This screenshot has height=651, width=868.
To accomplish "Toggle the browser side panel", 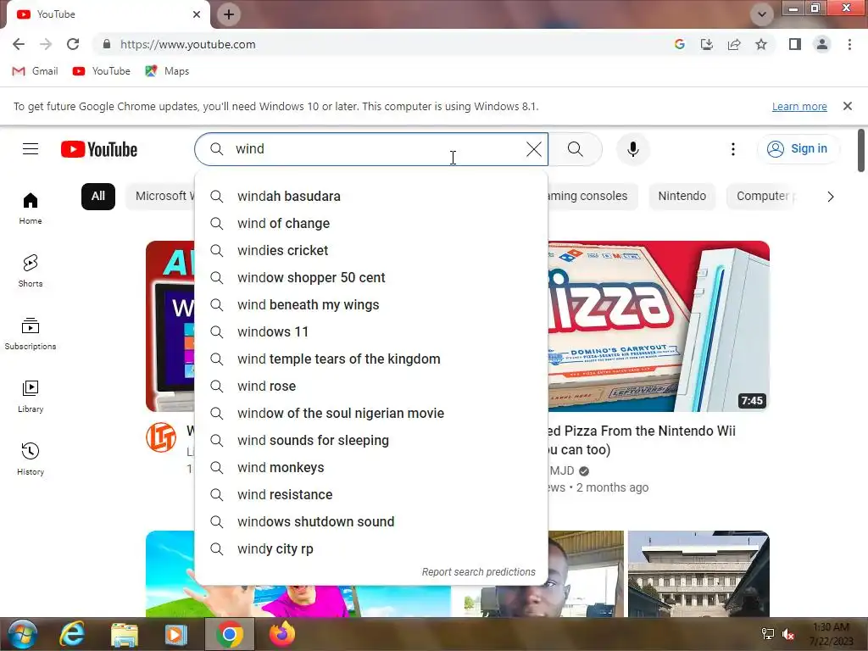I will 795,44.
